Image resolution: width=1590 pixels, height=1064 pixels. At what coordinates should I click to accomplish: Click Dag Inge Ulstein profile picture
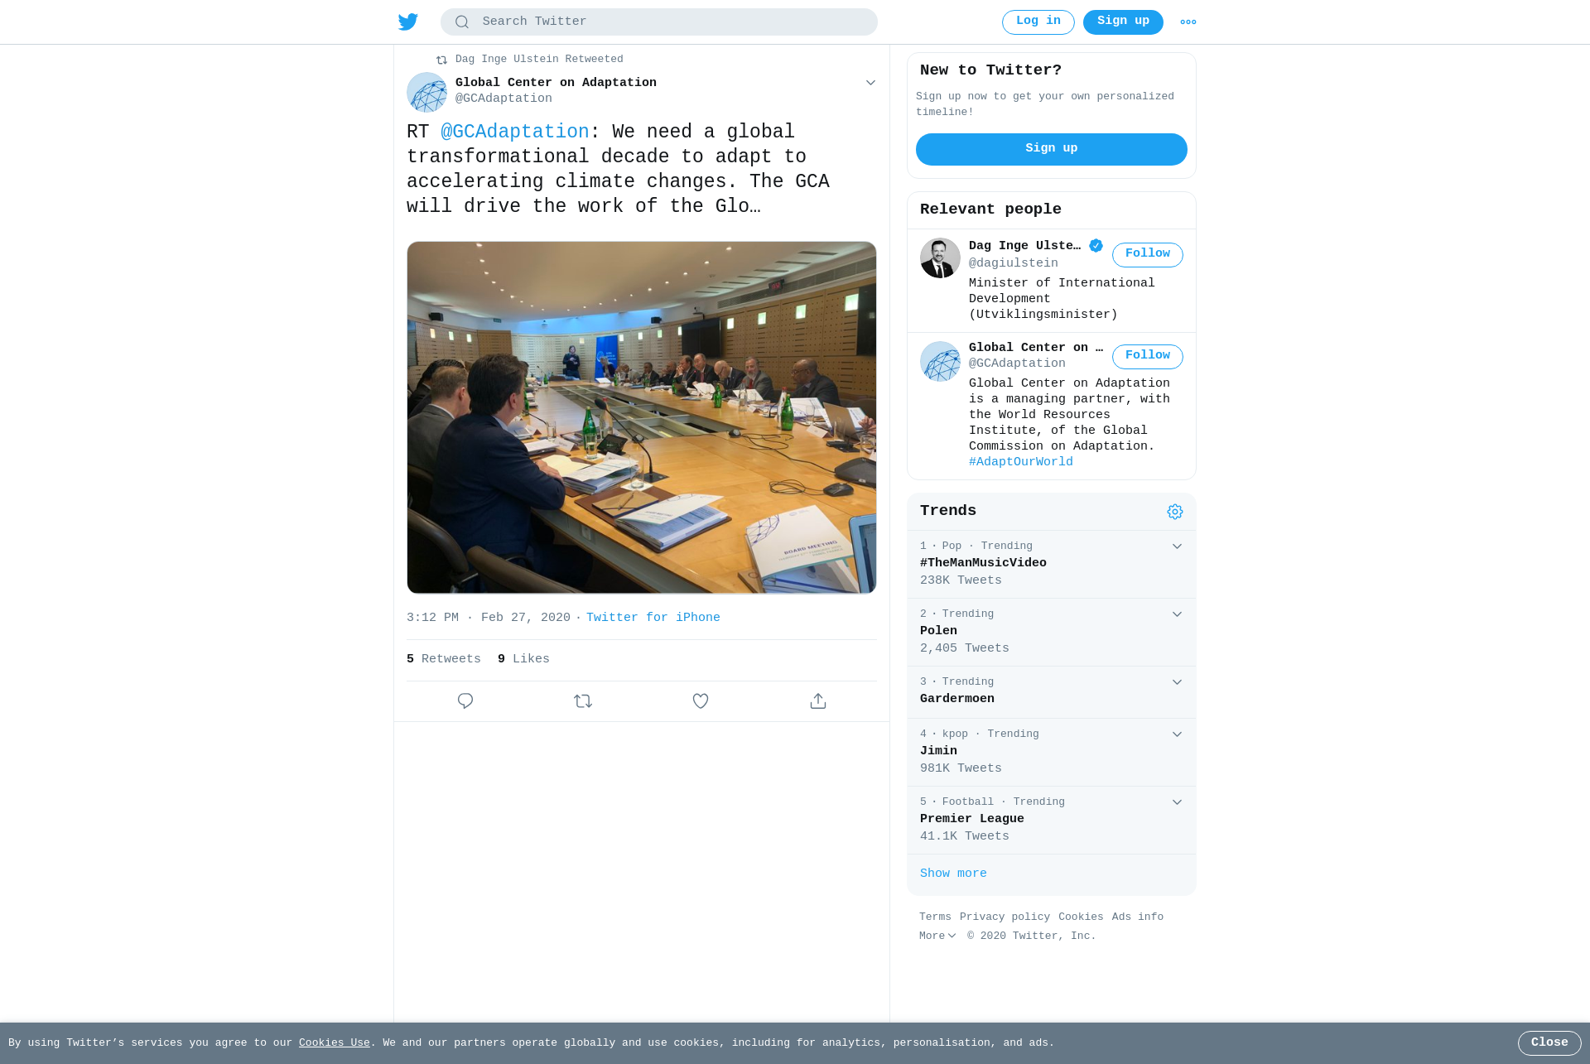[940, 258]
